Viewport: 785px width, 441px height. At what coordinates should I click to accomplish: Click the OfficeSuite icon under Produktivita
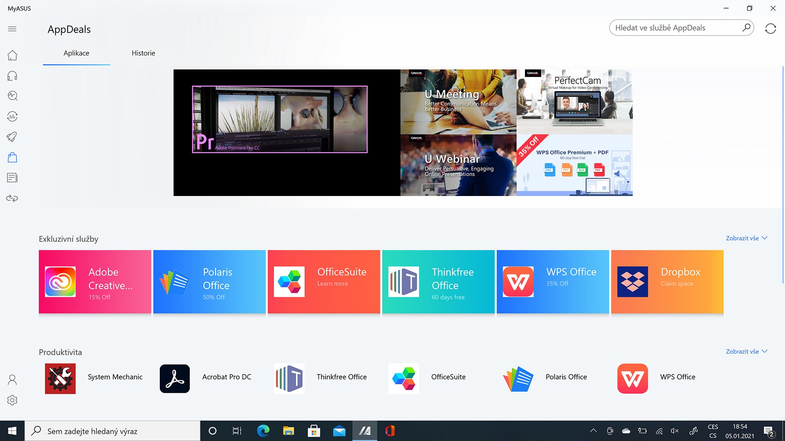click(x=404, y=379)
